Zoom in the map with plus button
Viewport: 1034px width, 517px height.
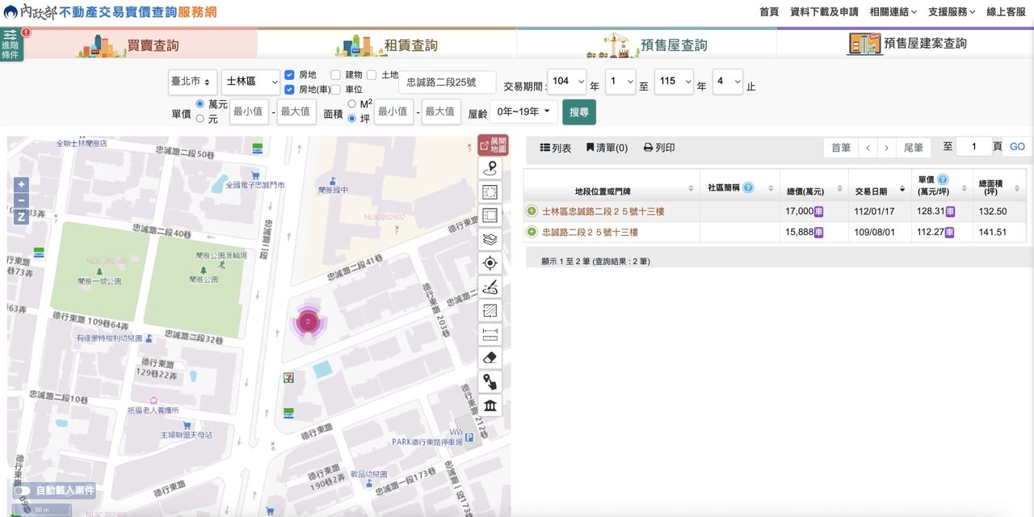21,184
